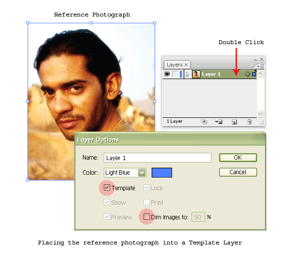Close the Layers tab with its X
The height and width of the screenshot is (261, 291).
point(186,65)
